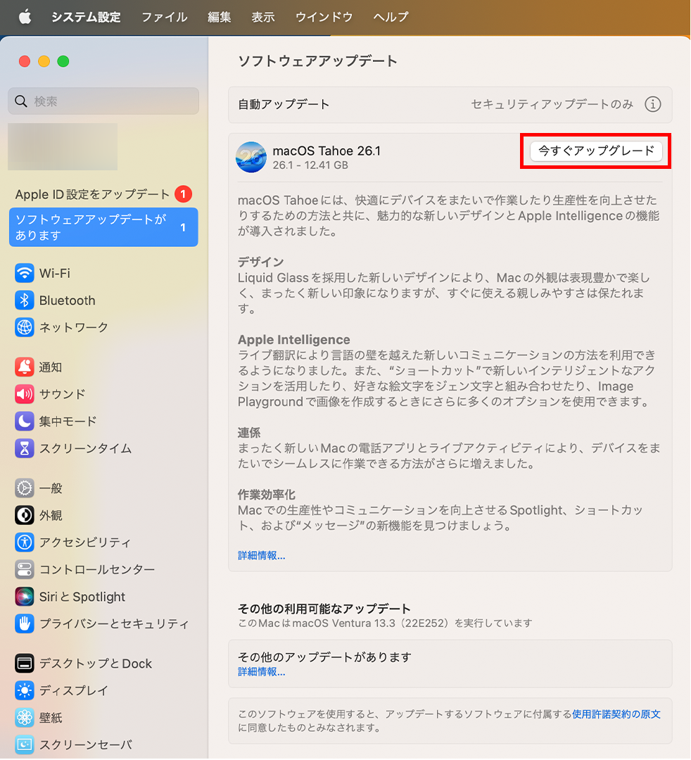Select the スクリーンタイム hourglass icon

tap(25, 448)
